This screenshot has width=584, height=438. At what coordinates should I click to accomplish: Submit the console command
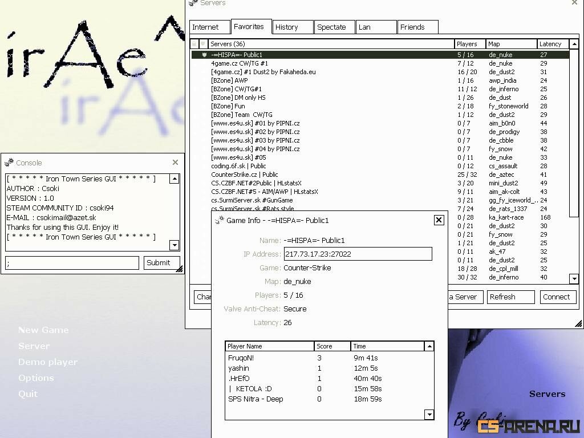pyautogui.click(x=161, y=263)
